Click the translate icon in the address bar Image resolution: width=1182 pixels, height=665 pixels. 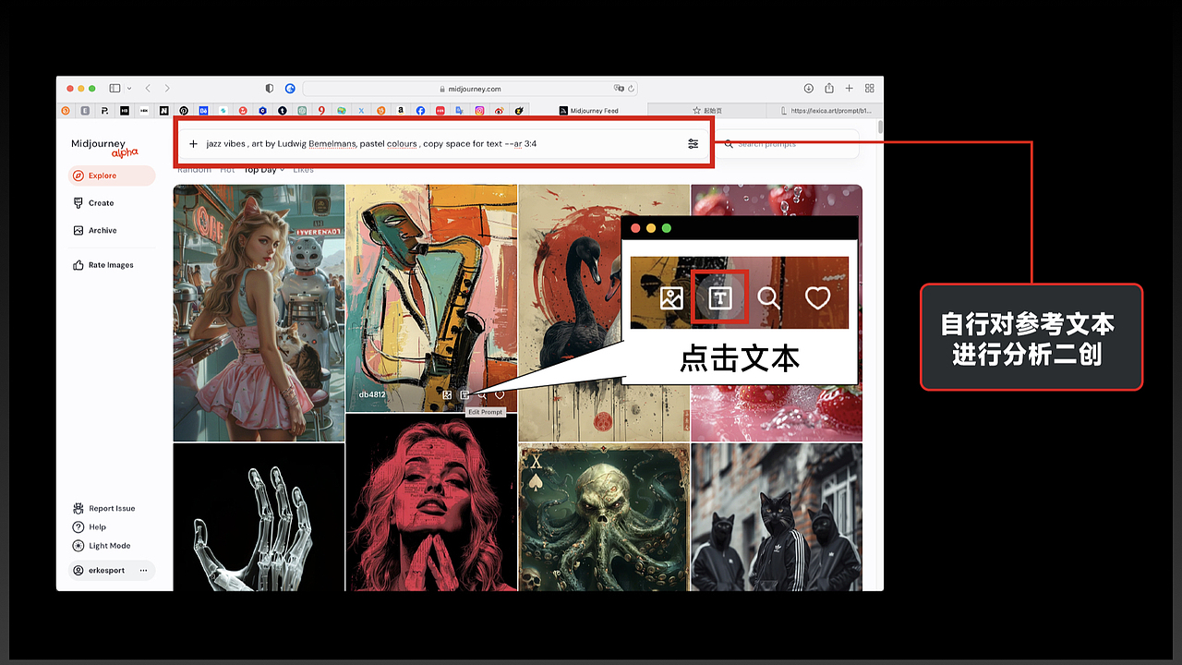tap(619, 89)
